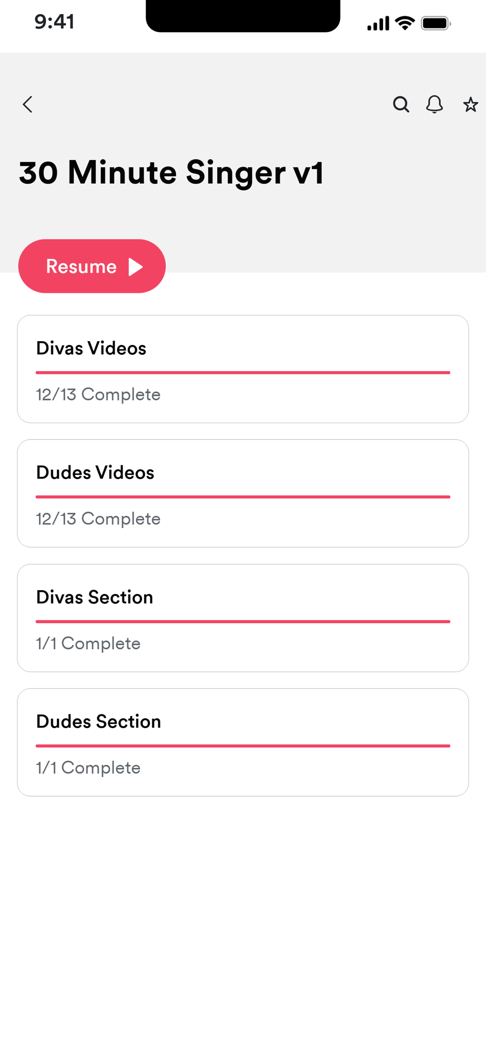Click the Dudes Videos progress bar
Image resolution: width=486 pixels, height=1053 pixels.
243,497
